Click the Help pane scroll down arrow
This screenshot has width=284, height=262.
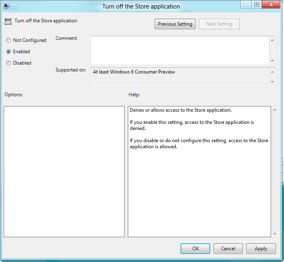(275, 234)
